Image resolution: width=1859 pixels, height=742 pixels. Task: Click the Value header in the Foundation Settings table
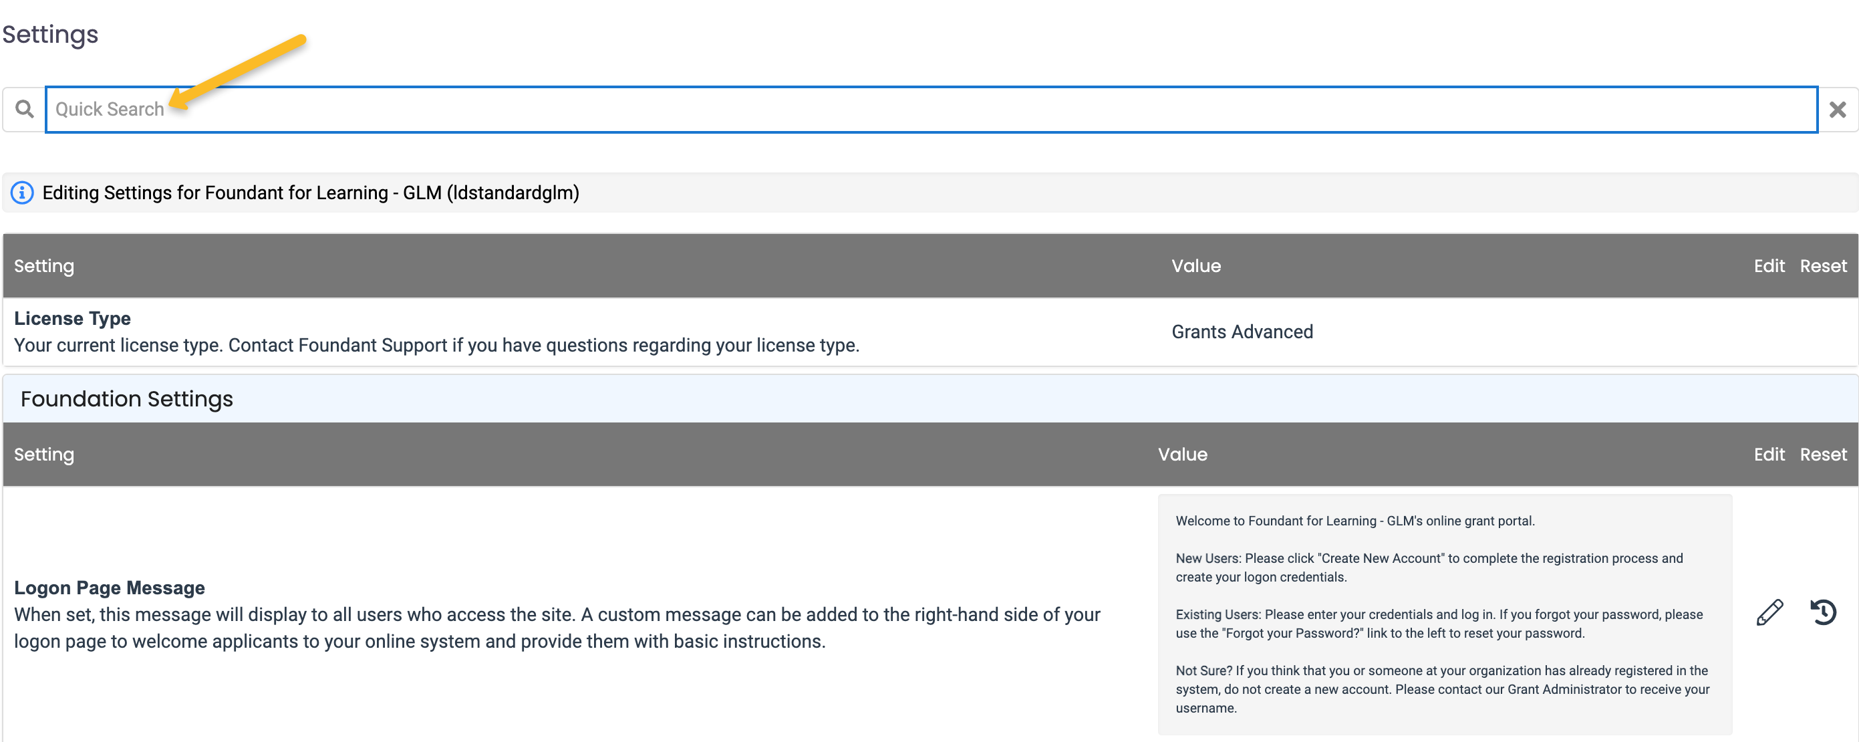1182,454
